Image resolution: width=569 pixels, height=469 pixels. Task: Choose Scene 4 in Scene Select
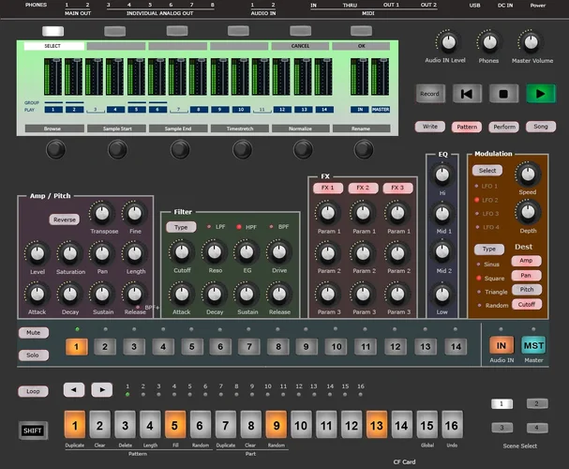(x=537, y=428)
